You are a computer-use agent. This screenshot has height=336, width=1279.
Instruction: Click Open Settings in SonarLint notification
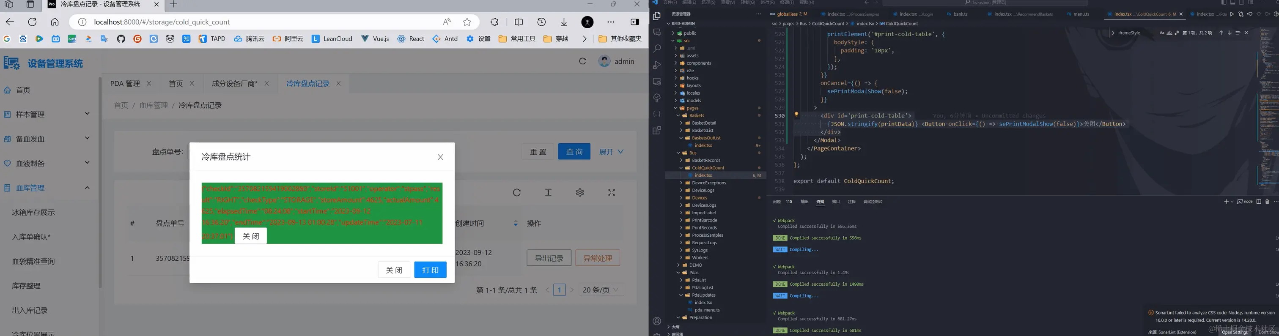tap(1235, 332)
